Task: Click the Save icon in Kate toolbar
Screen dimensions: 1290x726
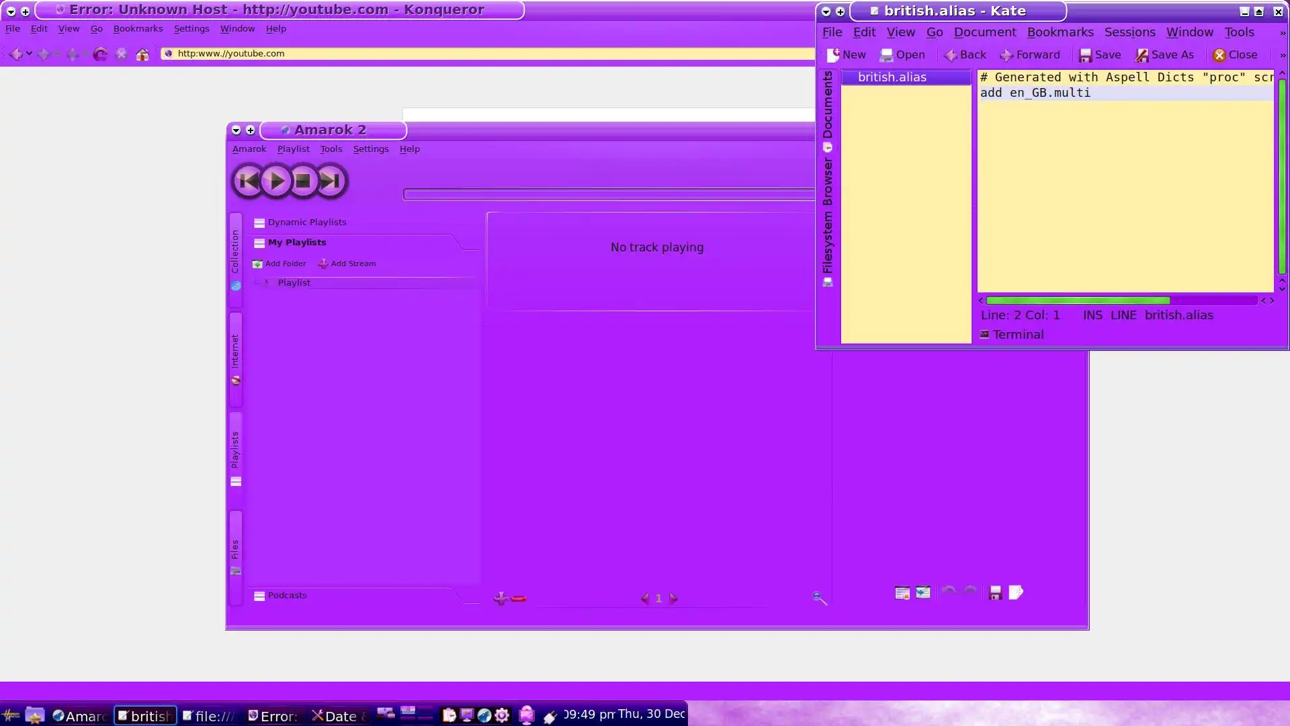Action: [1100, 55]
